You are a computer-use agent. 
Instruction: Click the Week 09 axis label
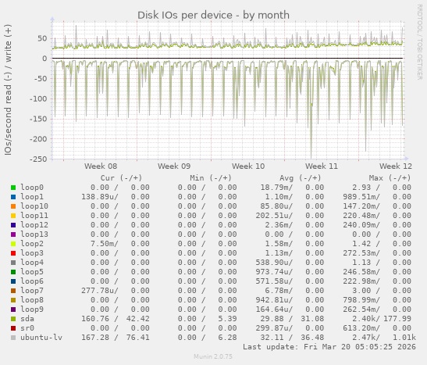[x=174, y=166]
